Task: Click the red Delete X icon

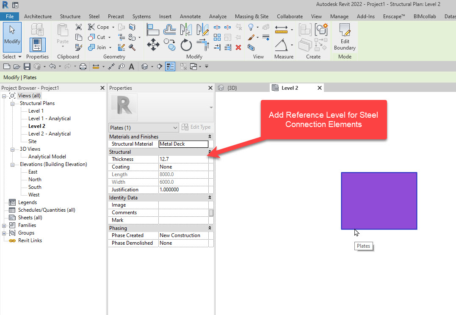Action: click(x=238, y=47)
